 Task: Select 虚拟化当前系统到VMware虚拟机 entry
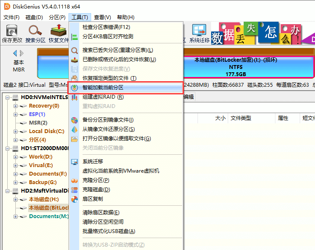[x=126, y=171]
